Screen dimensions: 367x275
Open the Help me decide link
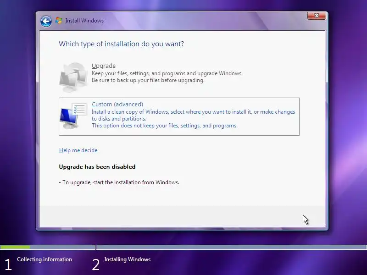(x=78, y=150)
